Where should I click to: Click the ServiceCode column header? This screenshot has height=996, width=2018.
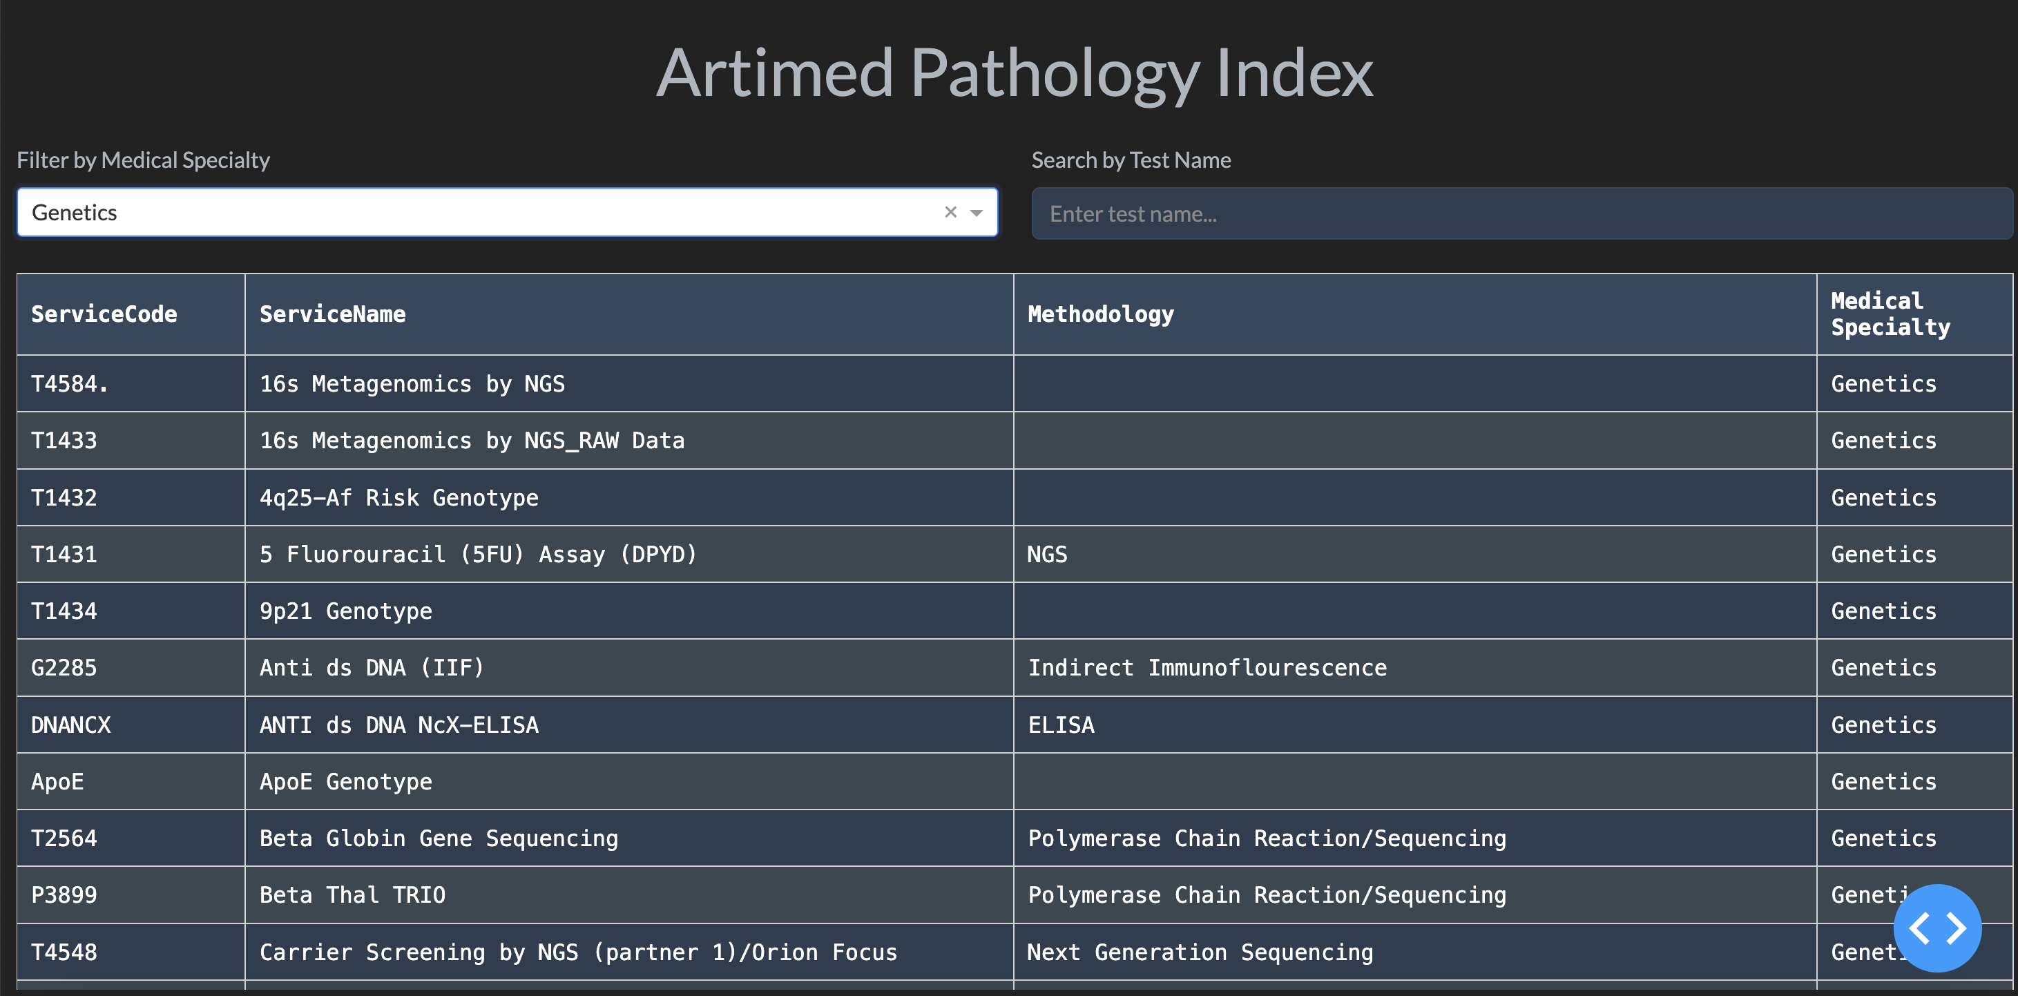(x=104, y=314)
